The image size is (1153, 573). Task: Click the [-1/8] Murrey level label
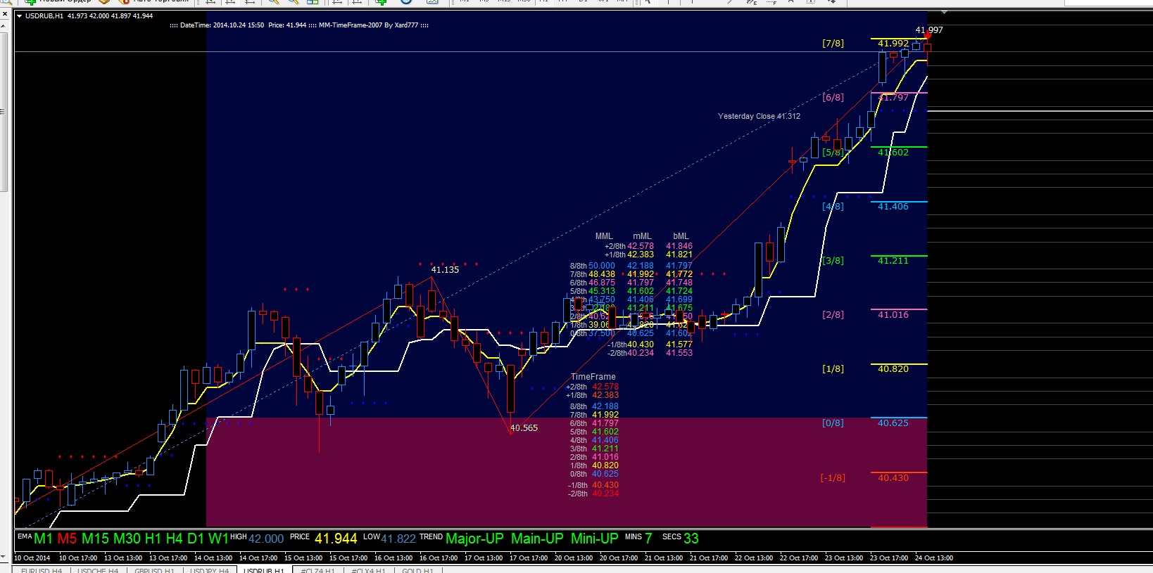(833, 478)
